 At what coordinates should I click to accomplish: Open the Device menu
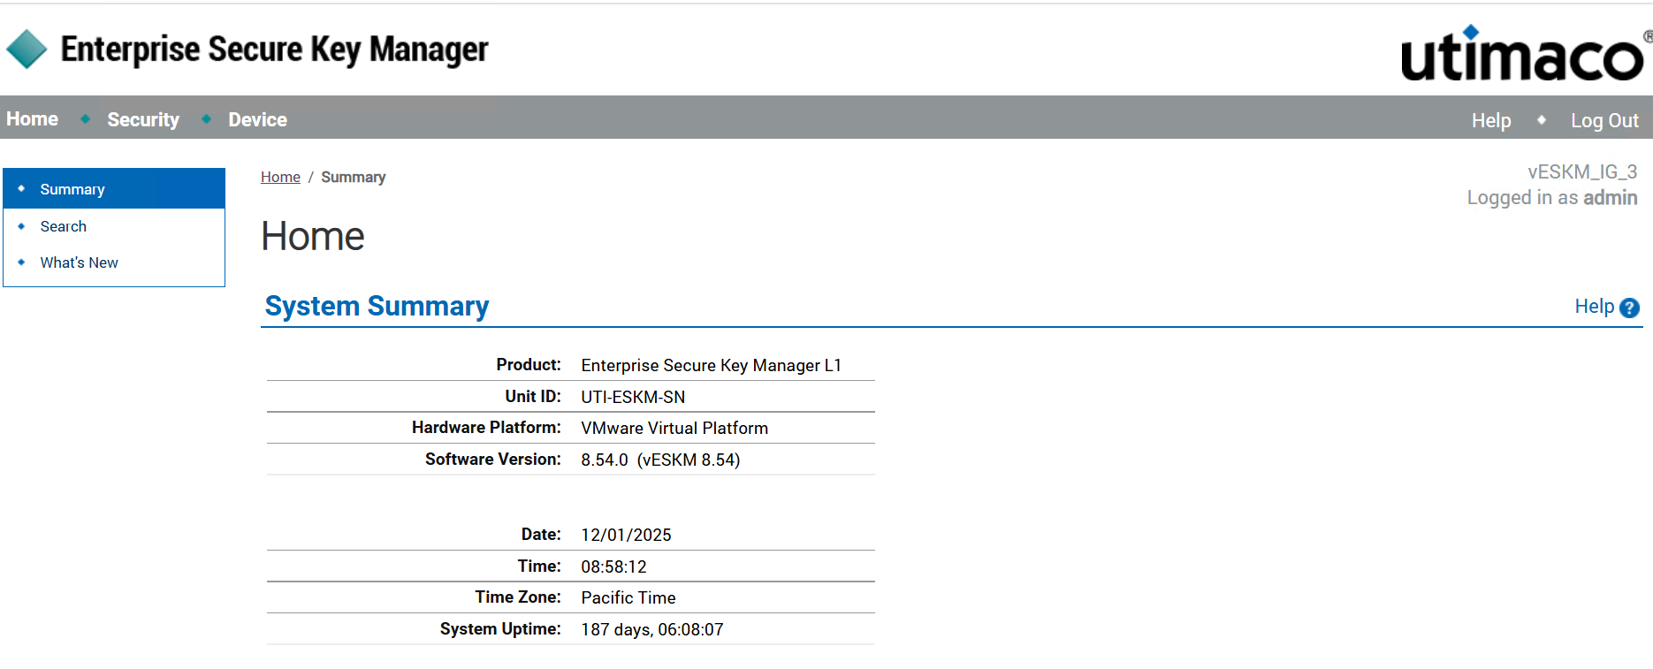click(x=257, y=119)
